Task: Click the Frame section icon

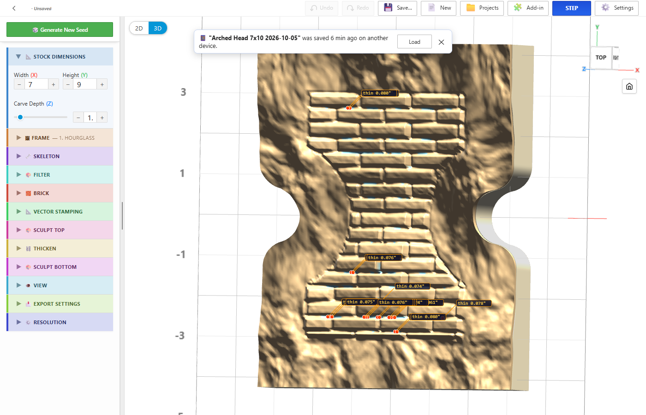Action: click(x=27, y=138)
